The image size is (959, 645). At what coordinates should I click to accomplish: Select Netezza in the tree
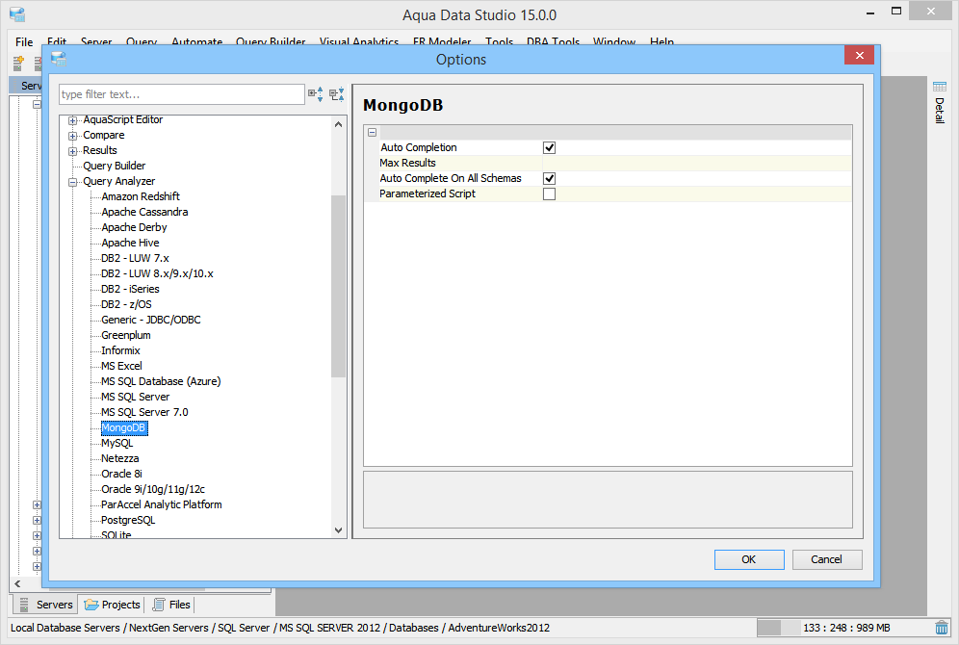pyautogui.click(x=119, y=458)
